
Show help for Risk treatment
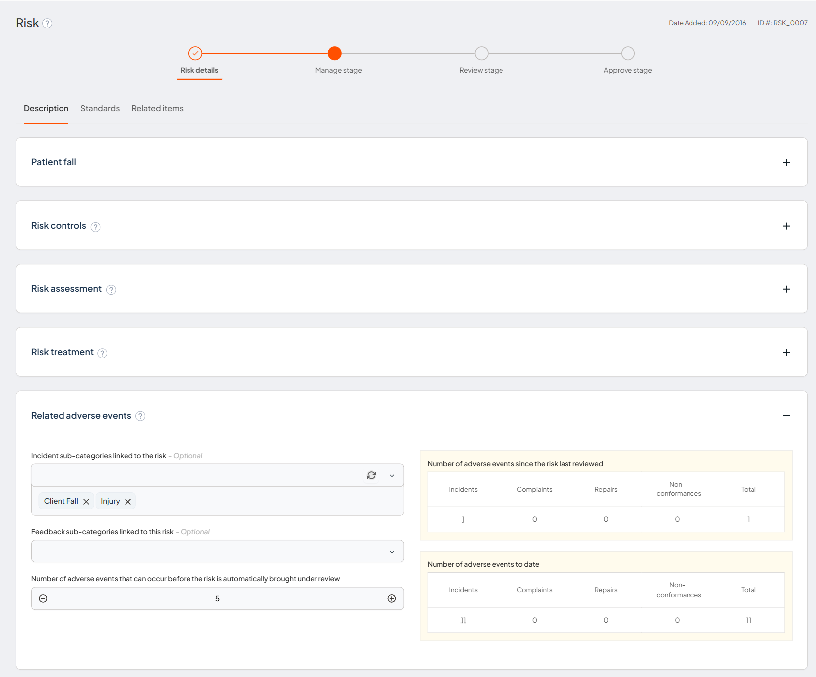coord(102,353)
